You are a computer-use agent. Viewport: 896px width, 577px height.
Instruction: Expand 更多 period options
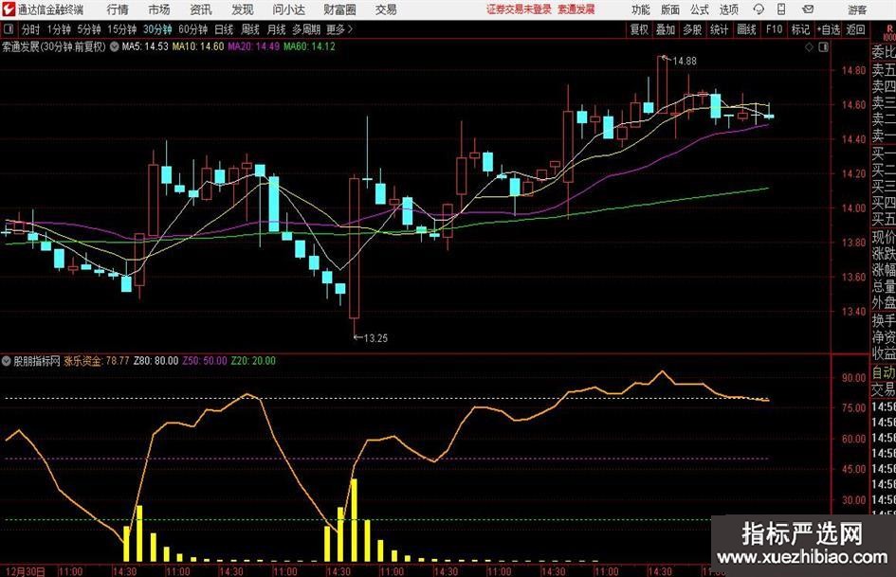(x=339, y=29)
